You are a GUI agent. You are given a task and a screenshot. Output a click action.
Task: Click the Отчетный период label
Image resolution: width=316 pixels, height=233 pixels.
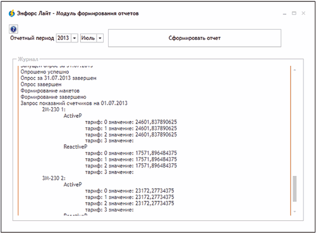click(32, 38)
